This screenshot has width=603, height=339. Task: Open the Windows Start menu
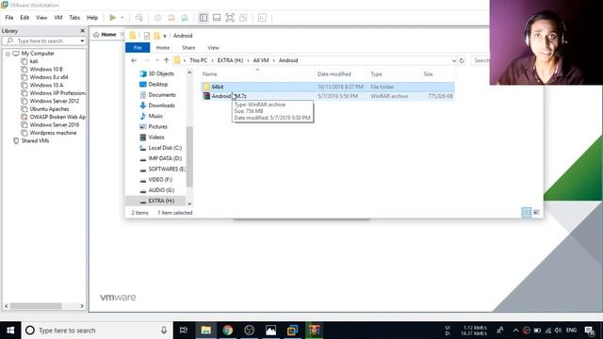[x=10, y=331]
